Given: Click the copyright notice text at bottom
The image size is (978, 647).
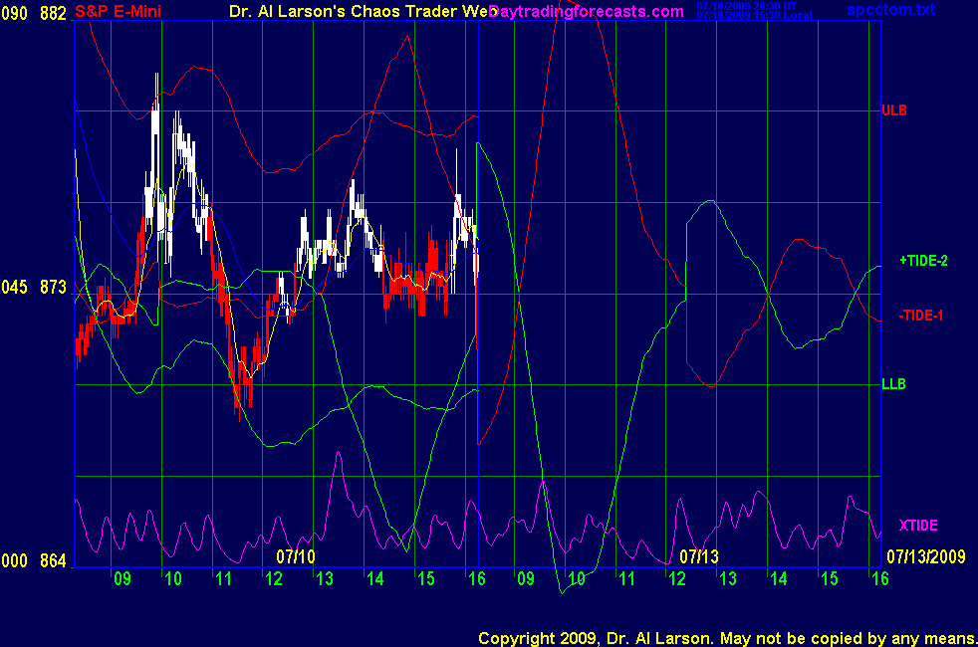Looking at the screenshot, I should [727, 637].
